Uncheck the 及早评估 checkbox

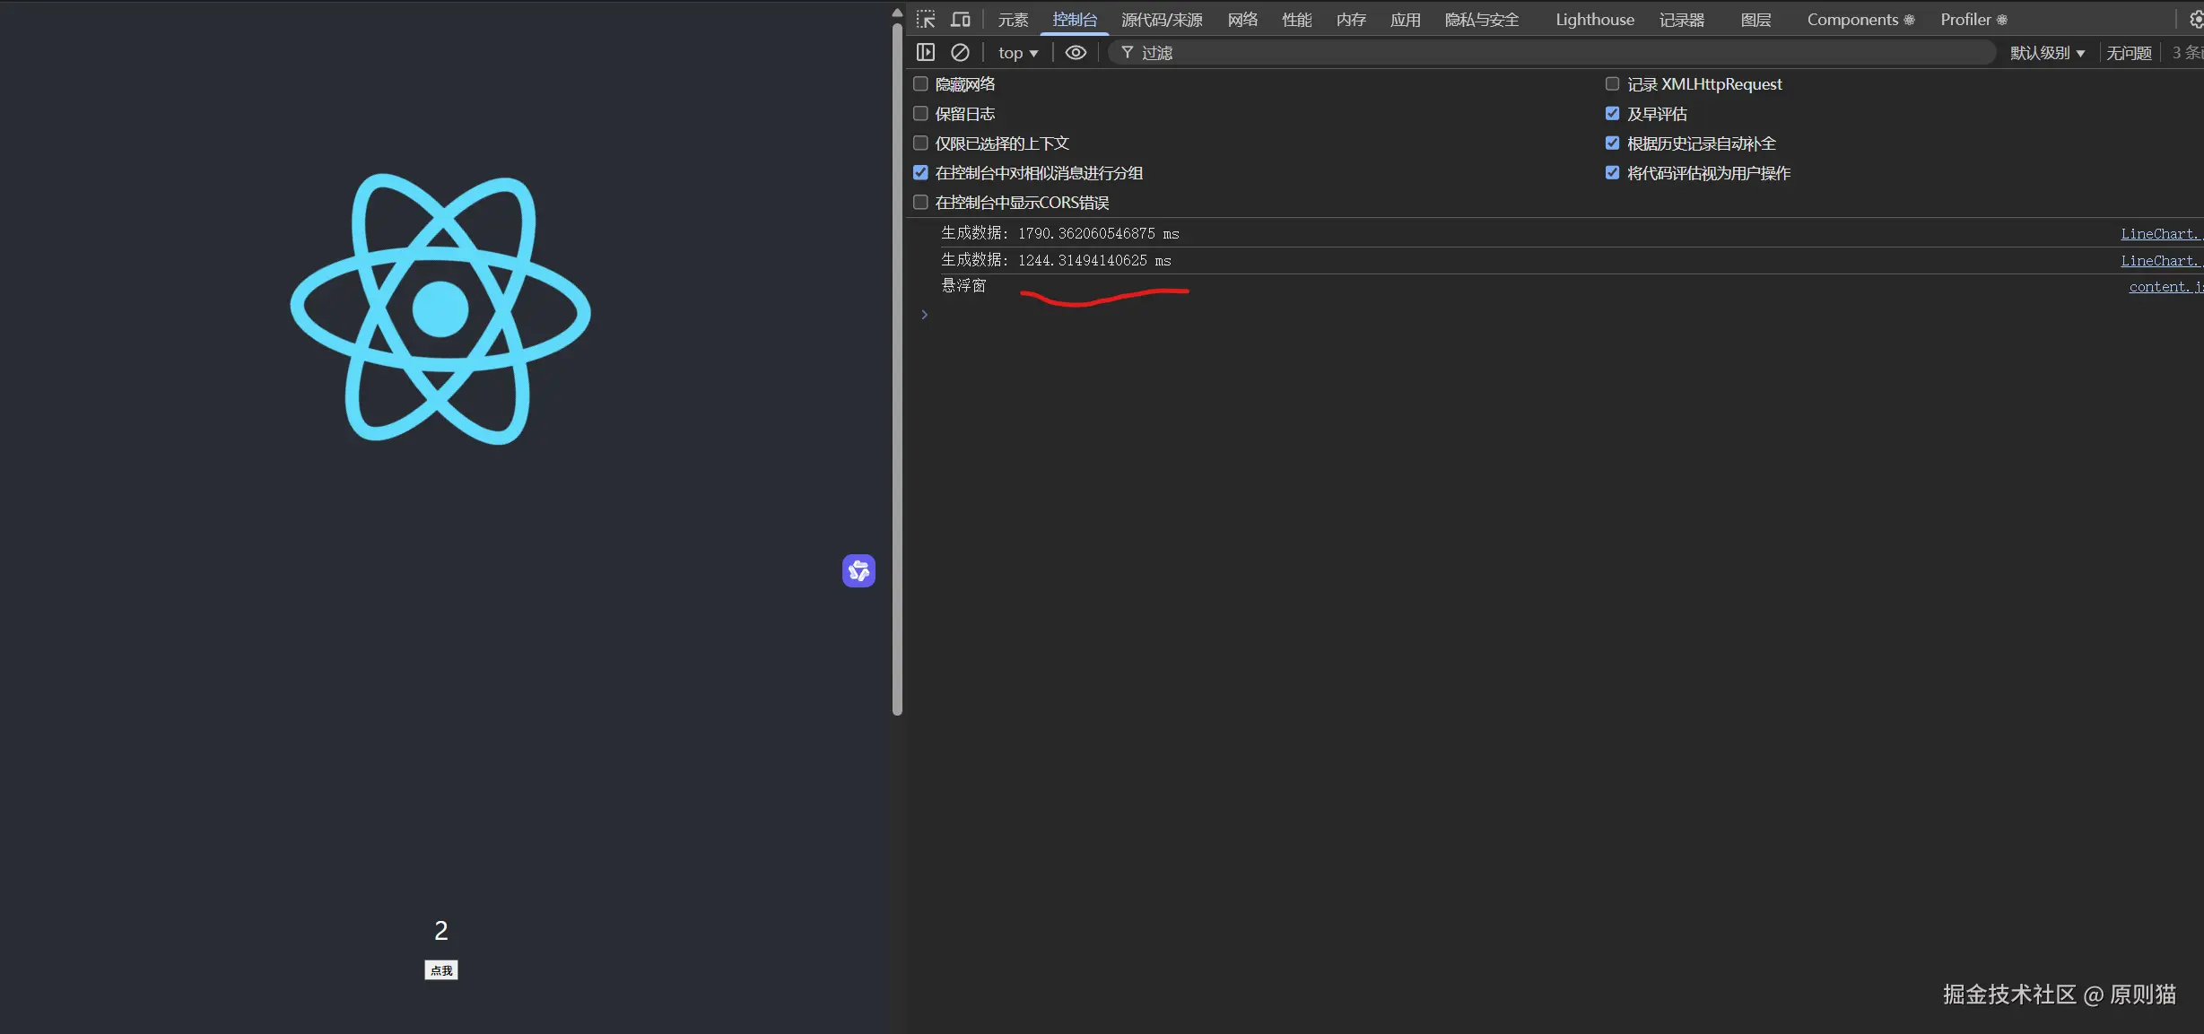click(1612, 114)
